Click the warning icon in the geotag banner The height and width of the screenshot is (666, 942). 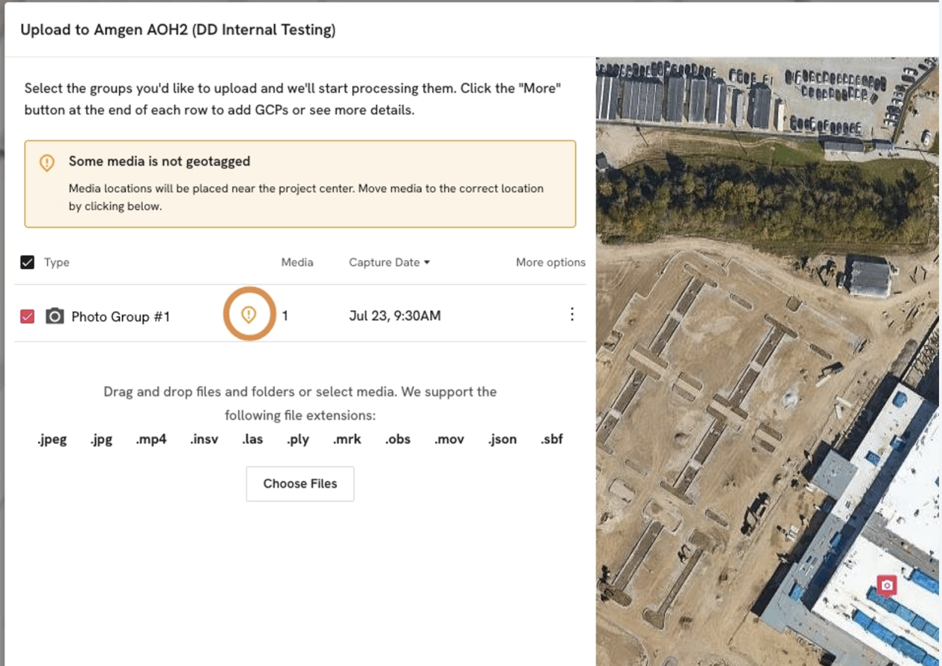[x=47, y=163]
